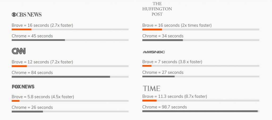Click the MSNBC Chrome gray bar
The image size is (272, 120).
pos(158,76)
